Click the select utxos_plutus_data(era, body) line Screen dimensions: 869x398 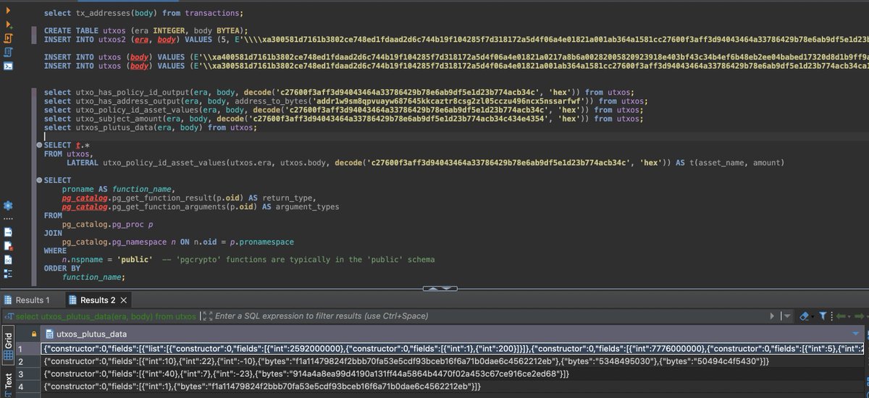(x=151, y=127)
